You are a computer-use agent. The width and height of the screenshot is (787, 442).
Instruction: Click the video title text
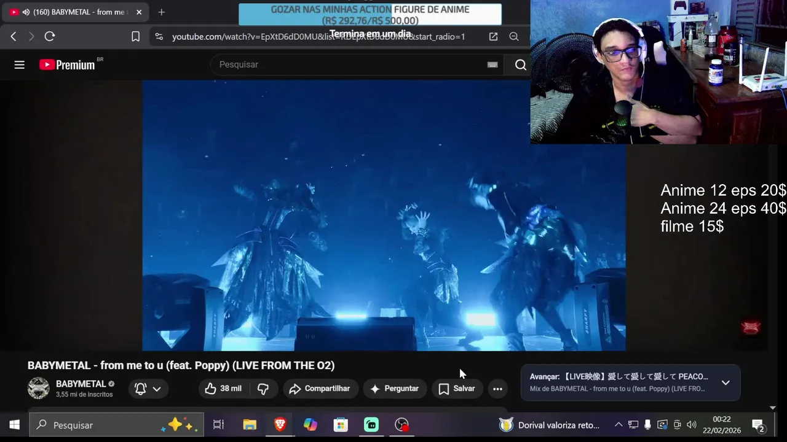click(x=181, y=365)
